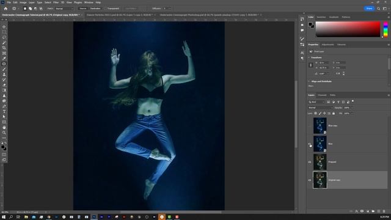This screenshot has height=220, width=391.
Task: Click the create new layer icon
Action: (x=379, y=211)
